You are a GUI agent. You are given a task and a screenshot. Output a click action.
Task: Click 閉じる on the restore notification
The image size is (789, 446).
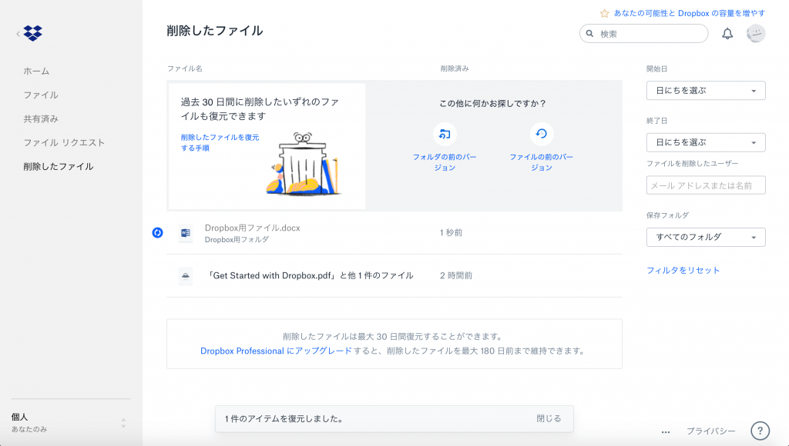tap(549, 418)
